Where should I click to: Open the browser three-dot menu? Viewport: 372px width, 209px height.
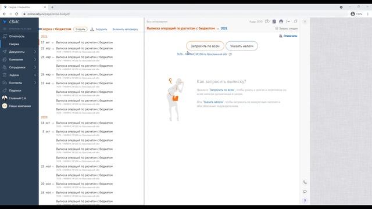click(368, 14)
